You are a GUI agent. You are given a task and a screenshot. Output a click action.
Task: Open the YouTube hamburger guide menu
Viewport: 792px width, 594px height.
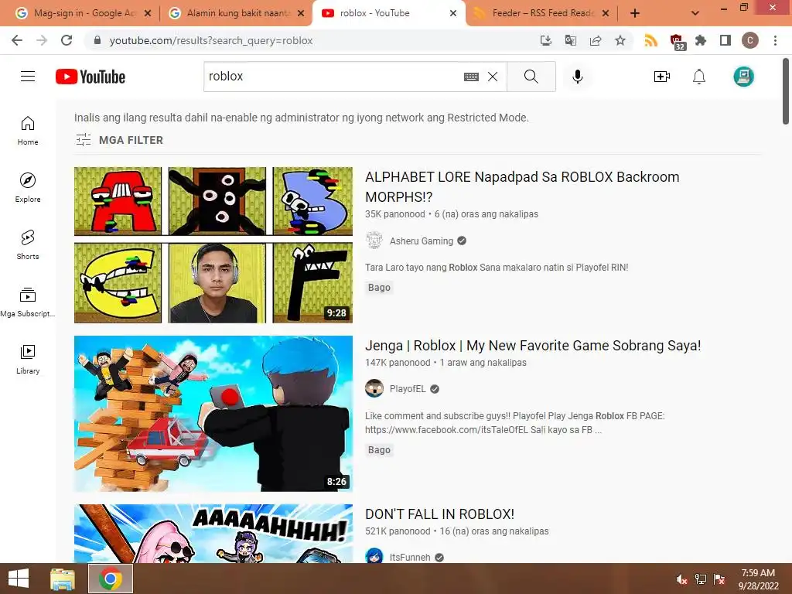28,77
